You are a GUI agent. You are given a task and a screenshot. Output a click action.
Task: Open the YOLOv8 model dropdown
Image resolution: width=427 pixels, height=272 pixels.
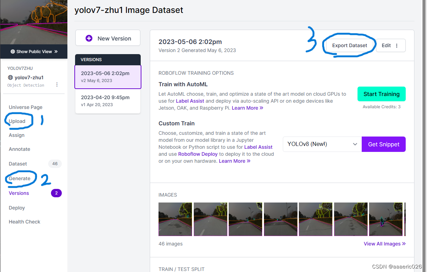[322, 144]
